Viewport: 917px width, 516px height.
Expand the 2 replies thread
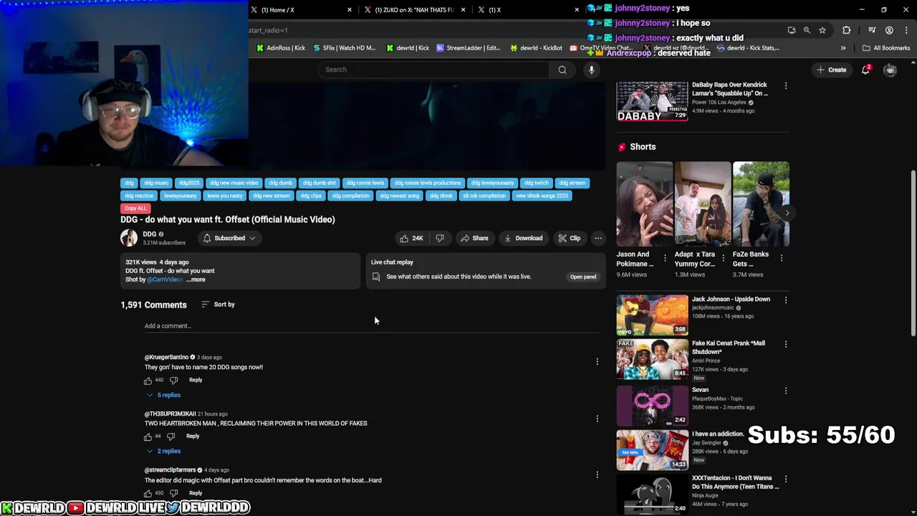tap(163, 451)
